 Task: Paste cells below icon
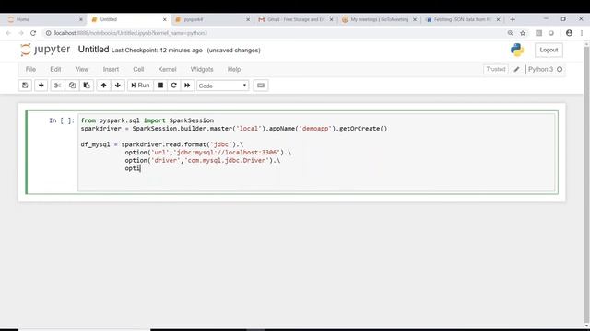click(87, 86)
